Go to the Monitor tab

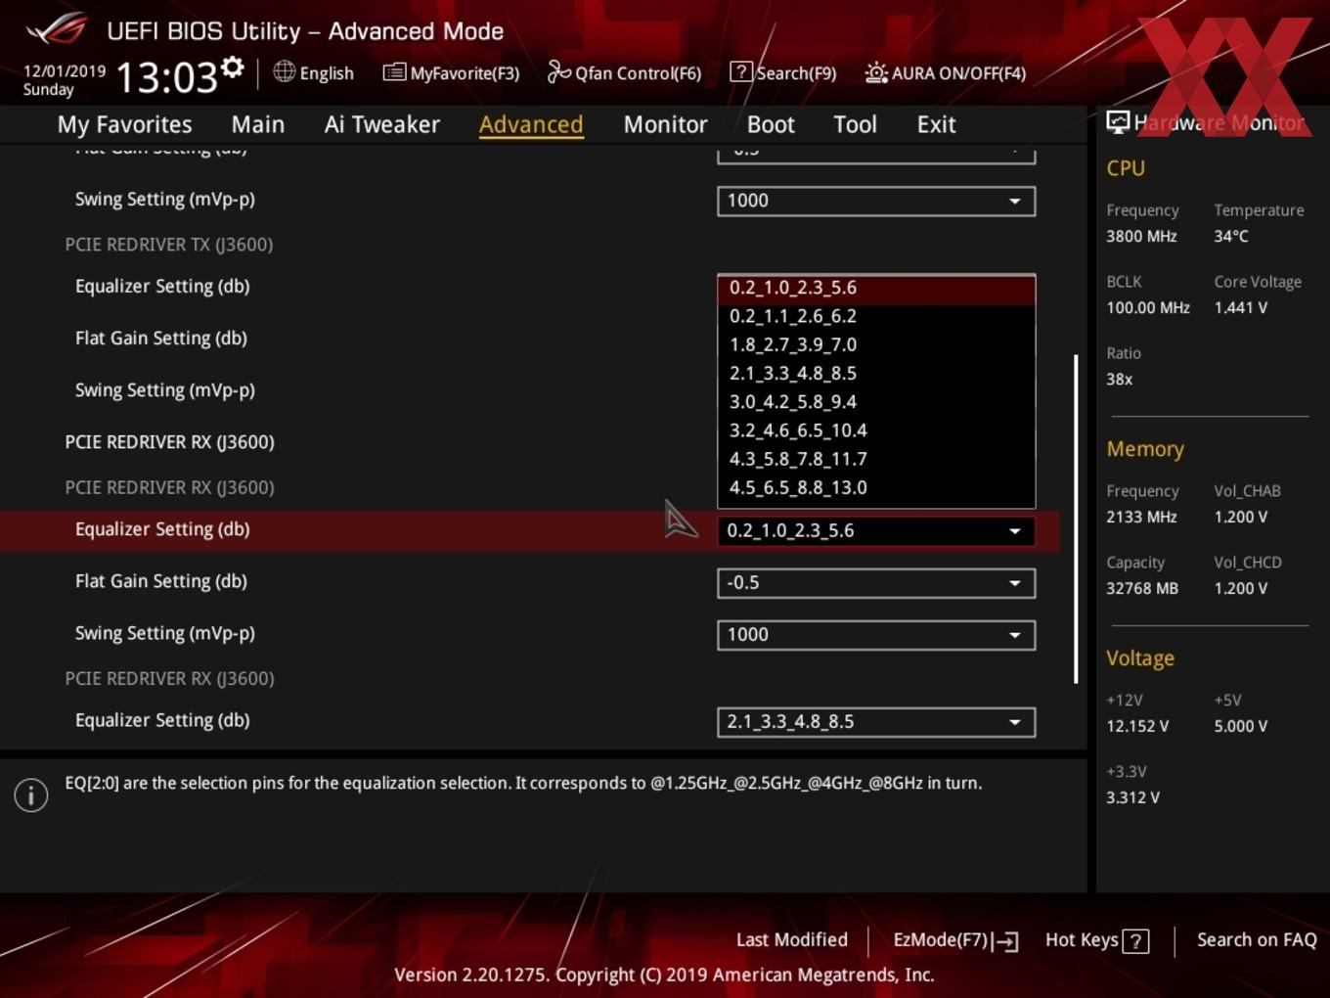(665, 124)
